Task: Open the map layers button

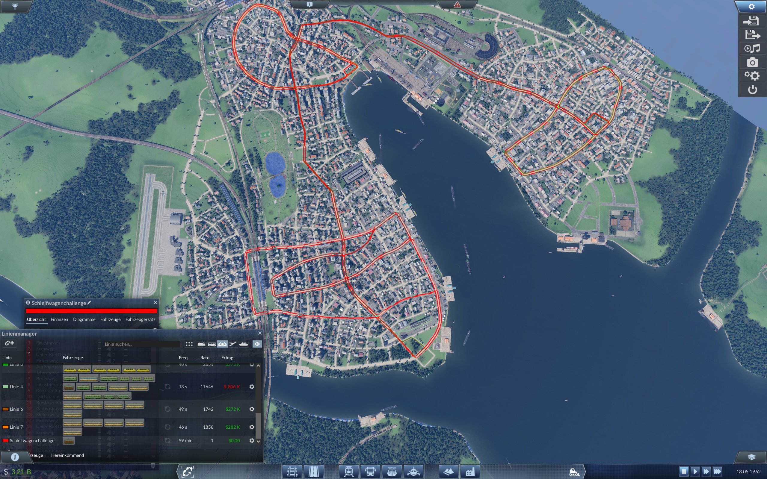Action: (751, 457)
